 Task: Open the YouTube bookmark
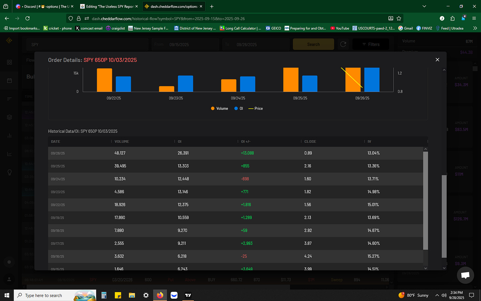click(340, 28)
